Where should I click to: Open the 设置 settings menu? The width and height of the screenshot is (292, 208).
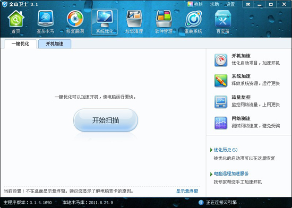pos(230,4)
